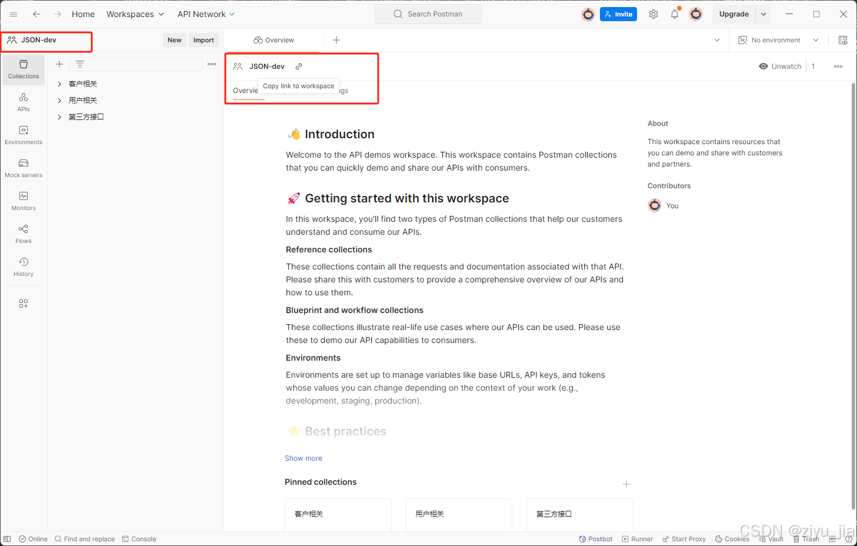Click the Upgrade button
The width and height of the screenshot is (857, 546).
[734, 14]
